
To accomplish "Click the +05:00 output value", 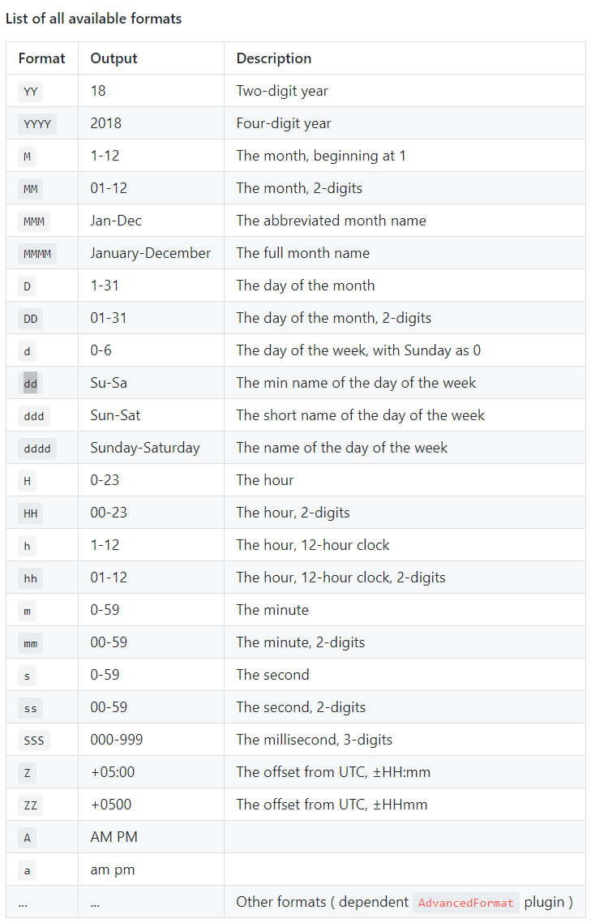I will click(x=113, y=772).
